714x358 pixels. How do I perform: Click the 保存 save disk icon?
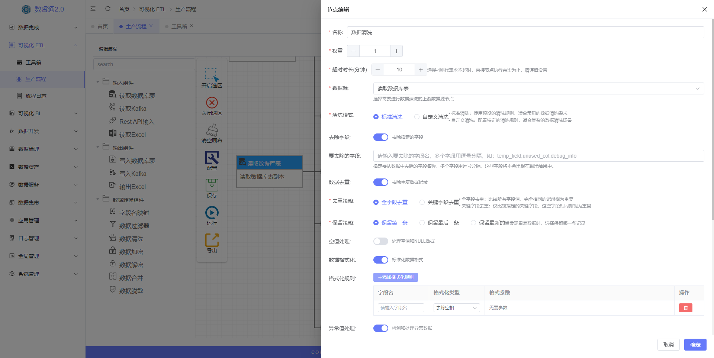tap(212, 185)
